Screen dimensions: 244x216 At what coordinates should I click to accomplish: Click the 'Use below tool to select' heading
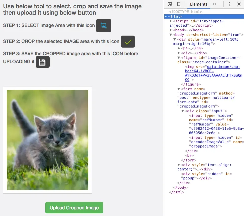pyautogui.click(x=72, y=9)
